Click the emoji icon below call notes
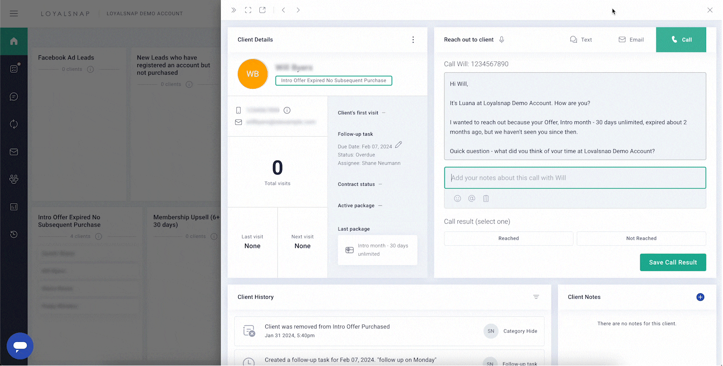Viewport: 723px width, 366px height. coord(457,199)
